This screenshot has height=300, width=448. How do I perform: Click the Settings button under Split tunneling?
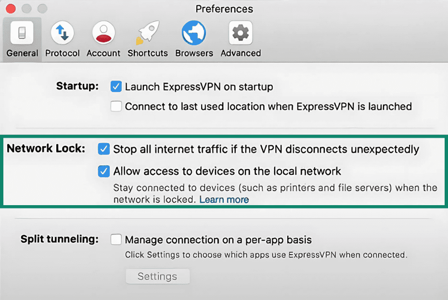[x=157, y=276]
